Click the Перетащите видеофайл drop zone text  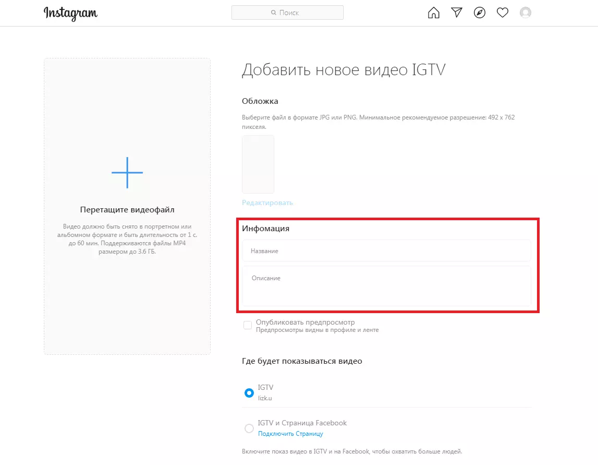point(127,210)
